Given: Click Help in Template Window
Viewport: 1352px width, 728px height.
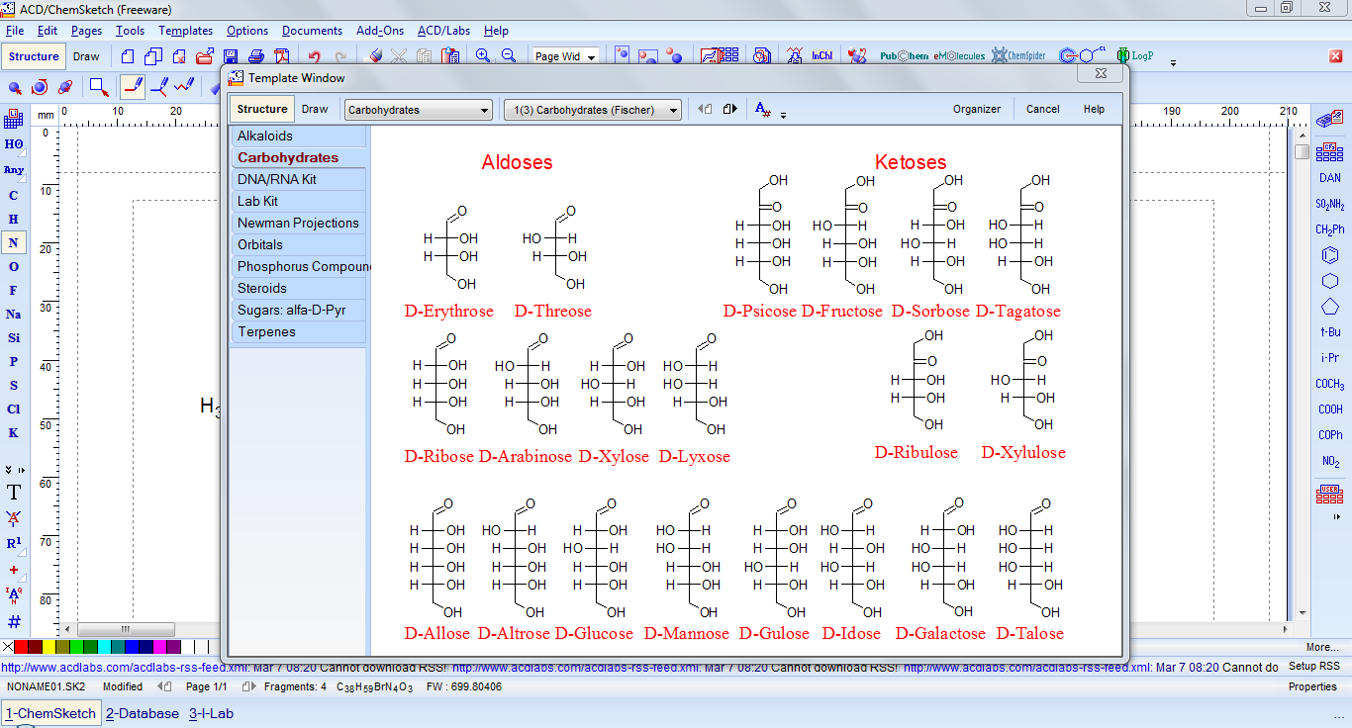Looking at the screenshot, I should pos(1094,109).
